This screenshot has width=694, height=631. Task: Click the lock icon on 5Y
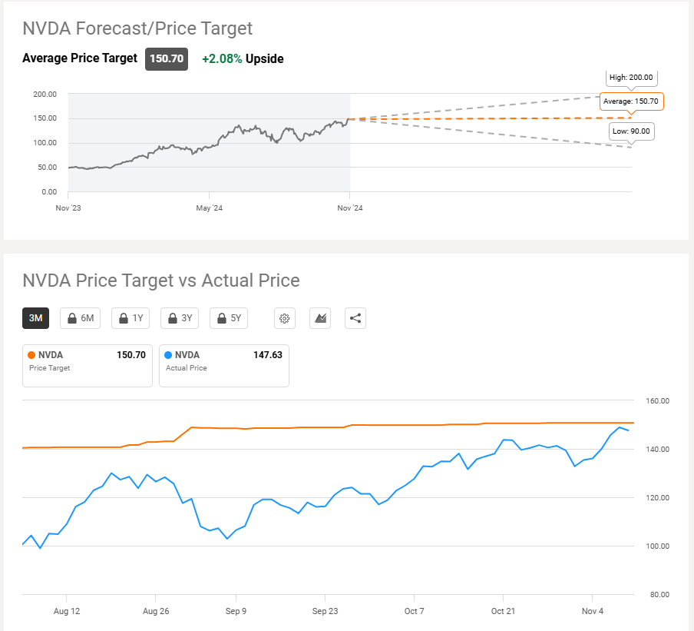222,318
